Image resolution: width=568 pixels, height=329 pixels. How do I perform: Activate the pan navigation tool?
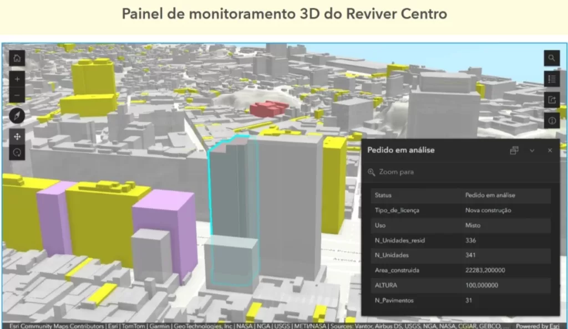[x=17, y=136]
